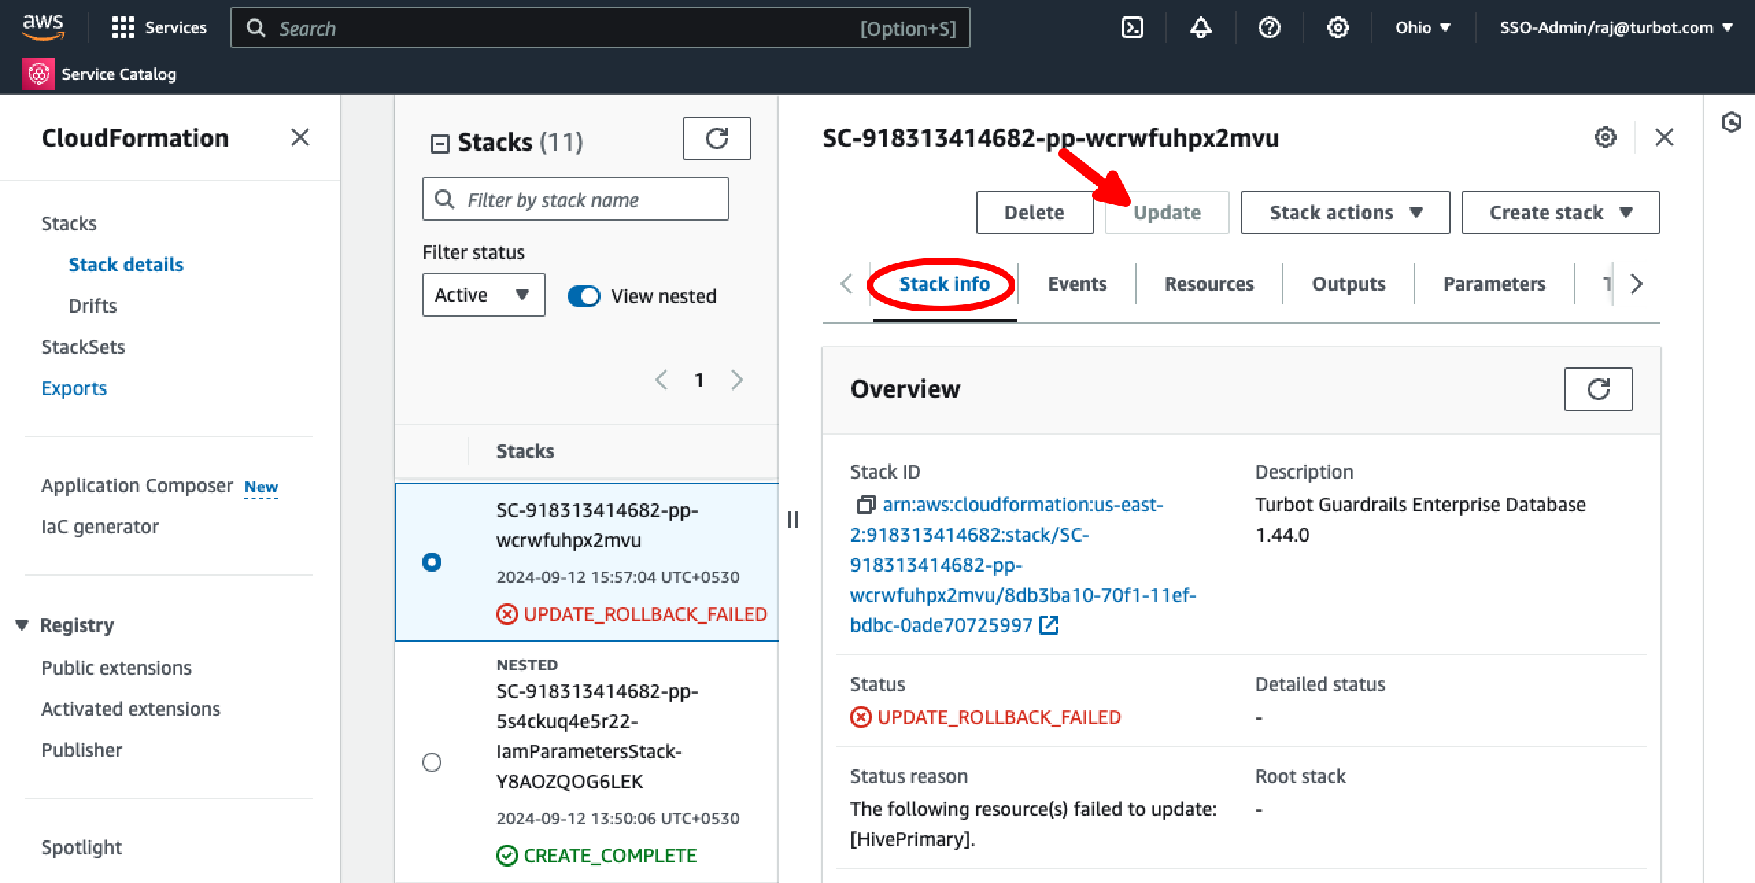This screenshot has height=883, width=1755.
Task: Open stack detail preferences gear icon
Action: click(1605, 137)
